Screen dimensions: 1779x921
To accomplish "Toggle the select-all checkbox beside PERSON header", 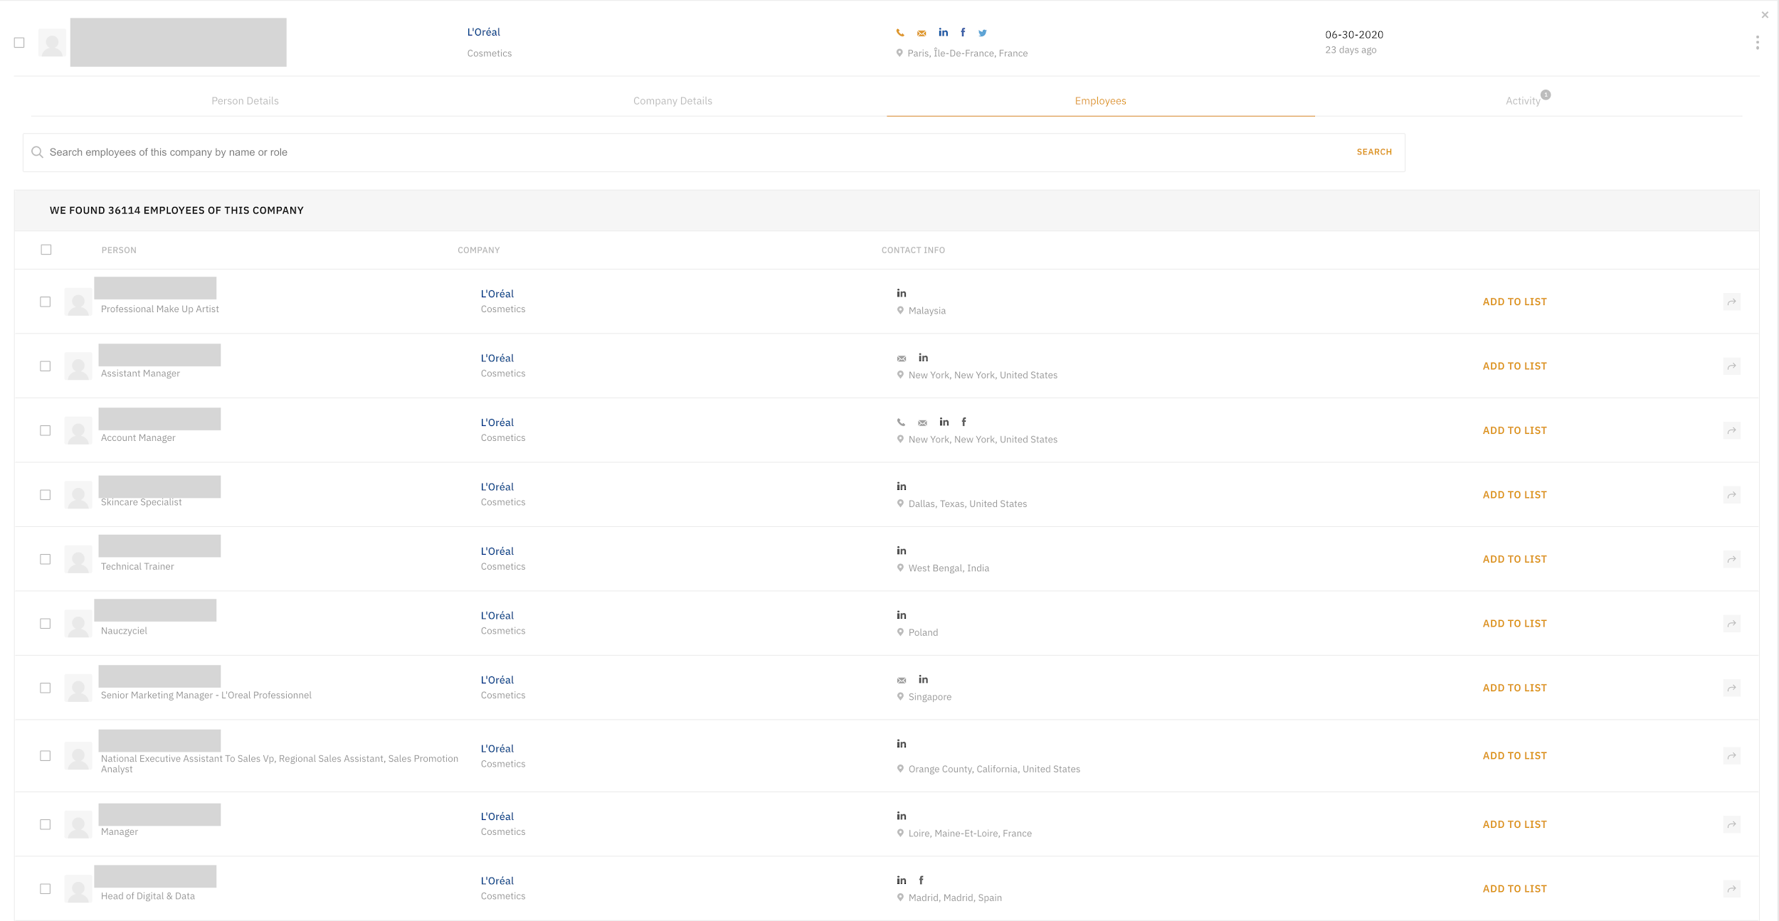I will pyautogui.click(x=46, y=250).
